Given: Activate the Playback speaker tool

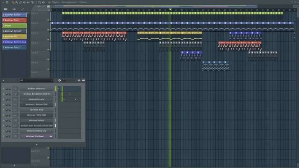Looking at the screenshot, I should click(43, 2).
